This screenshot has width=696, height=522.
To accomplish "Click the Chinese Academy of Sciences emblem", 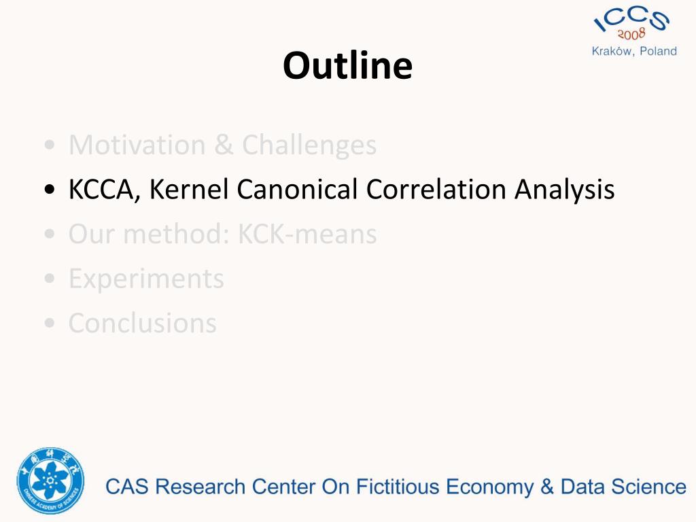I will click(x=50, y=481).
